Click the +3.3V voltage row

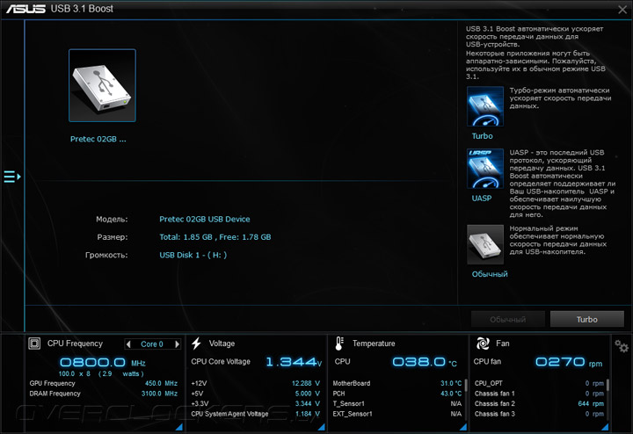click(x=256, y=403)
